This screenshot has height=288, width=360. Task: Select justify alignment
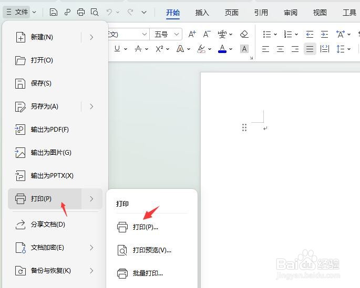click(310, 49)
